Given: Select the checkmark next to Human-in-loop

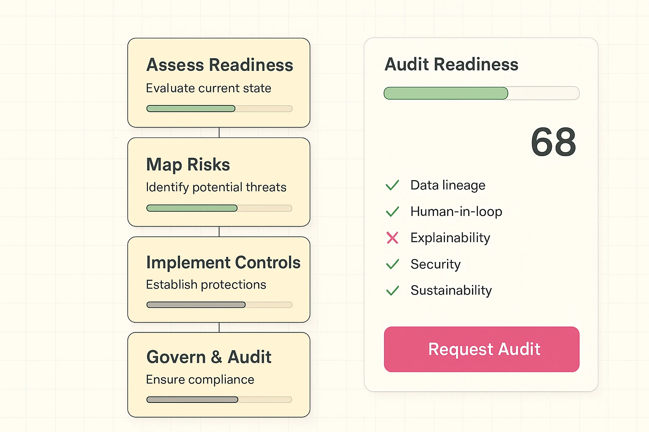Looking at the screenshot, I should [x=393, y=212].
